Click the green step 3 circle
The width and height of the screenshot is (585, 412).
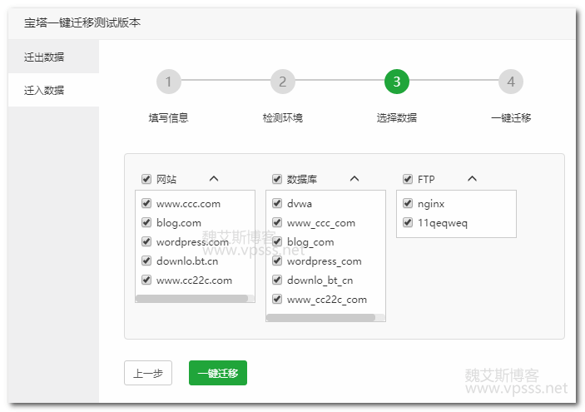point(397,82)
